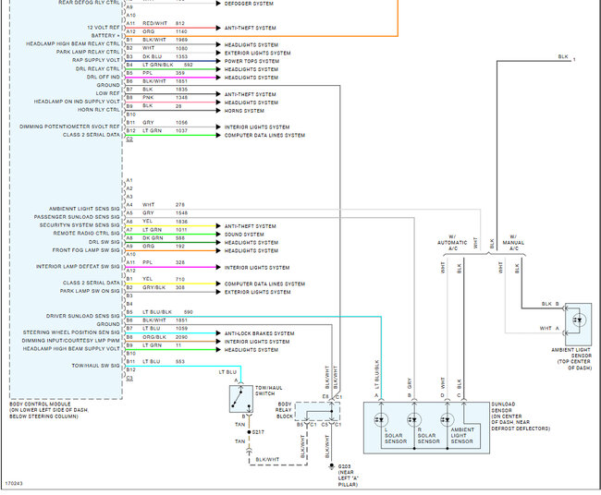Select the L Solar Sensor photodiode symbol
The height and width of the screenshot is (495, 601).
[x=381, y=419]
